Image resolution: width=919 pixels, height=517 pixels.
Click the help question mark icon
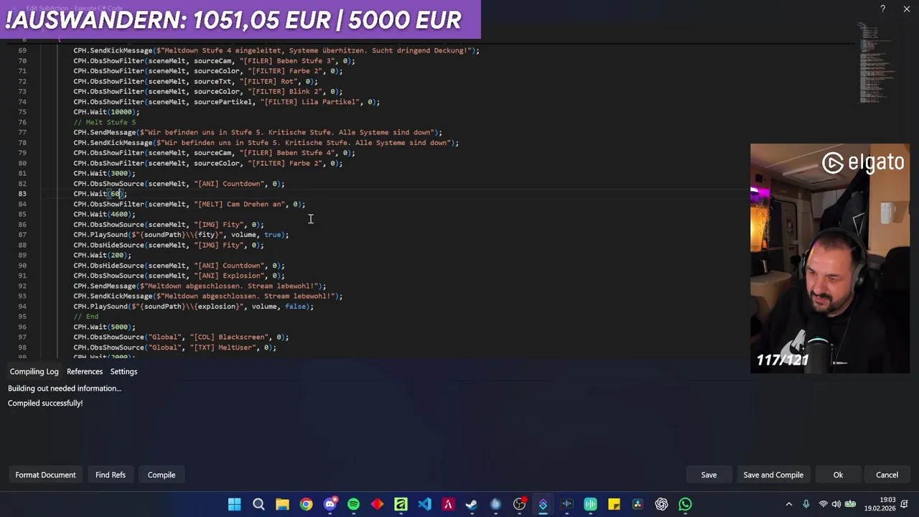point(882,9)
